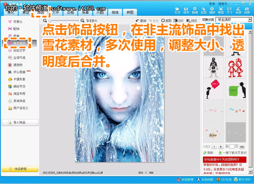This screenshot has width=254, height=184.
Task: Open the 会话气泡 speech bubble category
Action: coord(17,57)
